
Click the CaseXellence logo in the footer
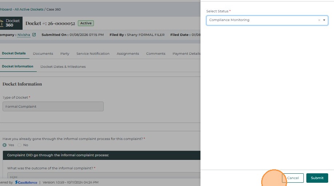click(x=26, y=182)
